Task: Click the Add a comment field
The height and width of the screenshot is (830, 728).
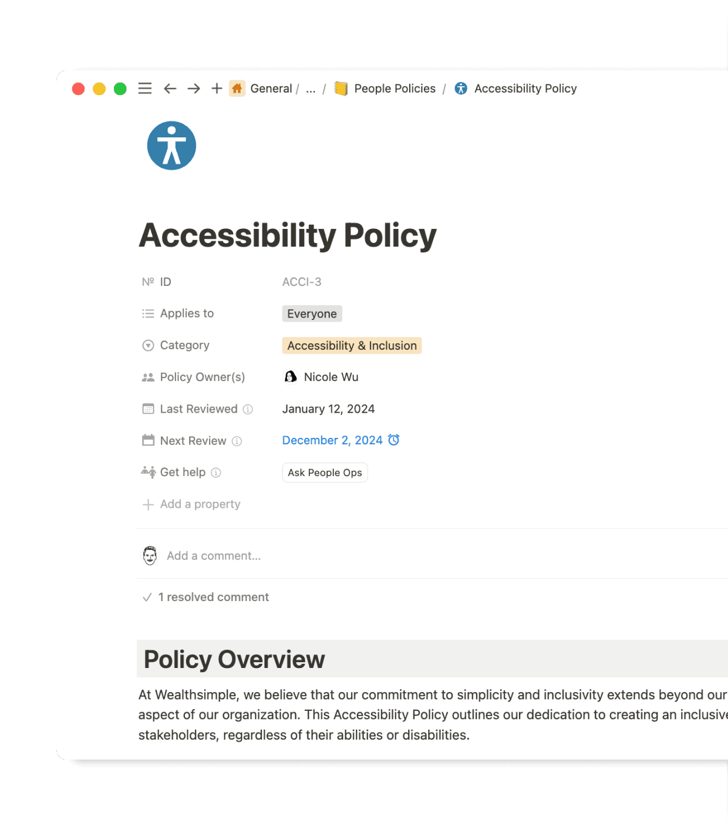Action: (213, 555)
